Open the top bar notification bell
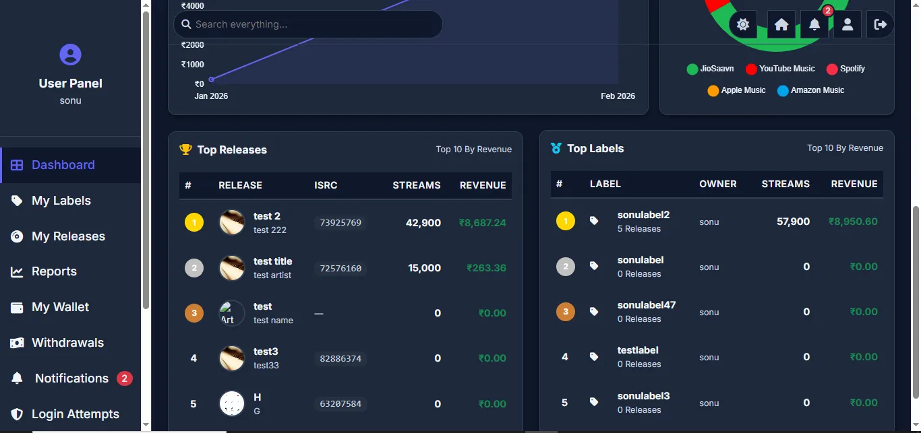921x433 pixels. click(814, 24)
